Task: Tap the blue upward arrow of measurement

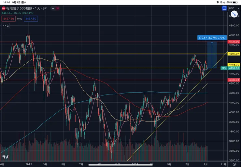Action: [212, 55]
